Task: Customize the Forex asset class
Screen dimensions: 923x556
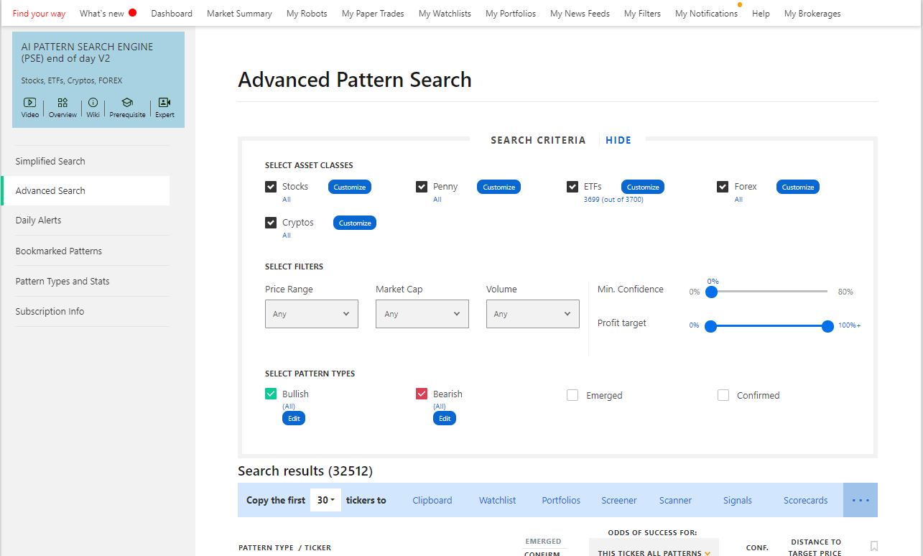Action: click(x=798, y=187)
